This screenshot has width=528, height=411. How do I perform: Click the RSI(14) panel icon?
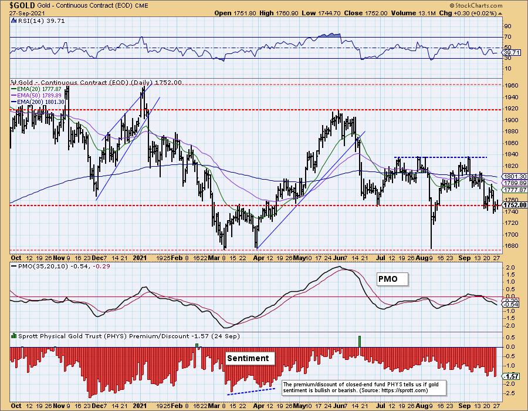pos(14,21)
